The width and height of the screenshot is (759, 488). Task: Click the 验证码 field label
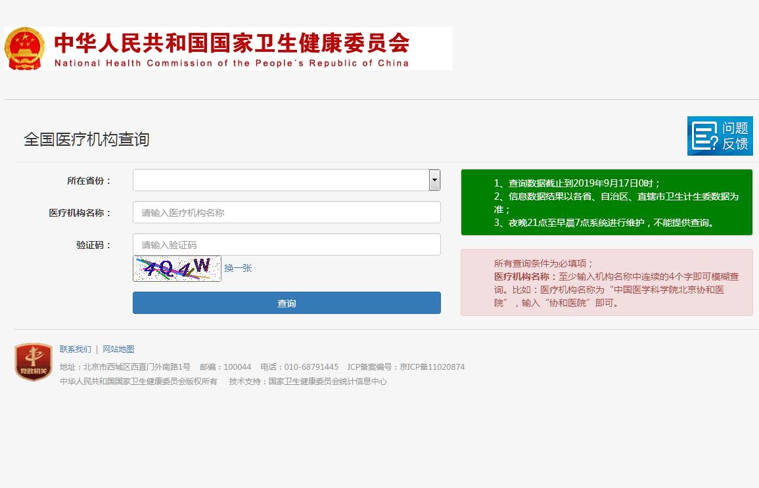(x=94, y=245)
